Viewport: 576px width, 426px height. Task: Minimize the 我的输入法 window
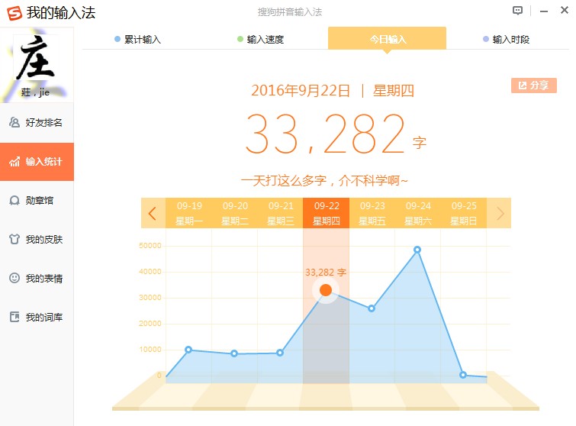(544, 11)
